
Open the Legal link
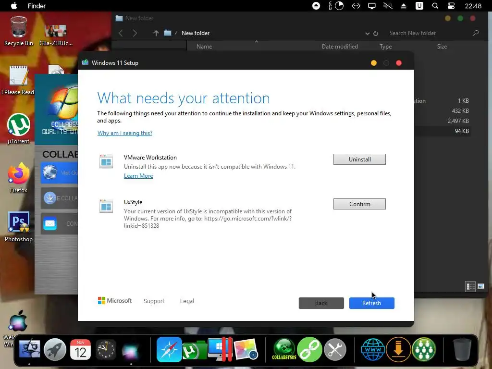click(187, 301)
